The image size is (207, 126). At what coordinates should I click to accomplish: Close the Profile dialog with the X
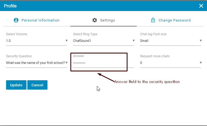click(x=201, y=6)
